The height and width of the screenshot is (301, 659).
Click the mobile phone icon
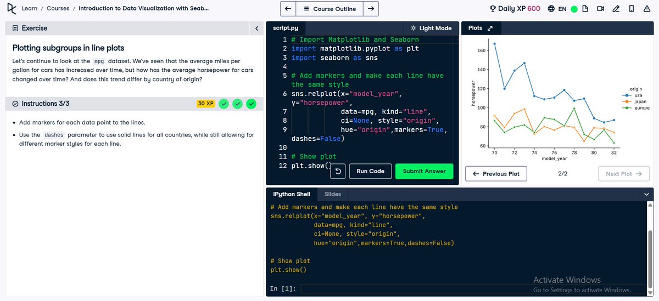pos(632,9)
